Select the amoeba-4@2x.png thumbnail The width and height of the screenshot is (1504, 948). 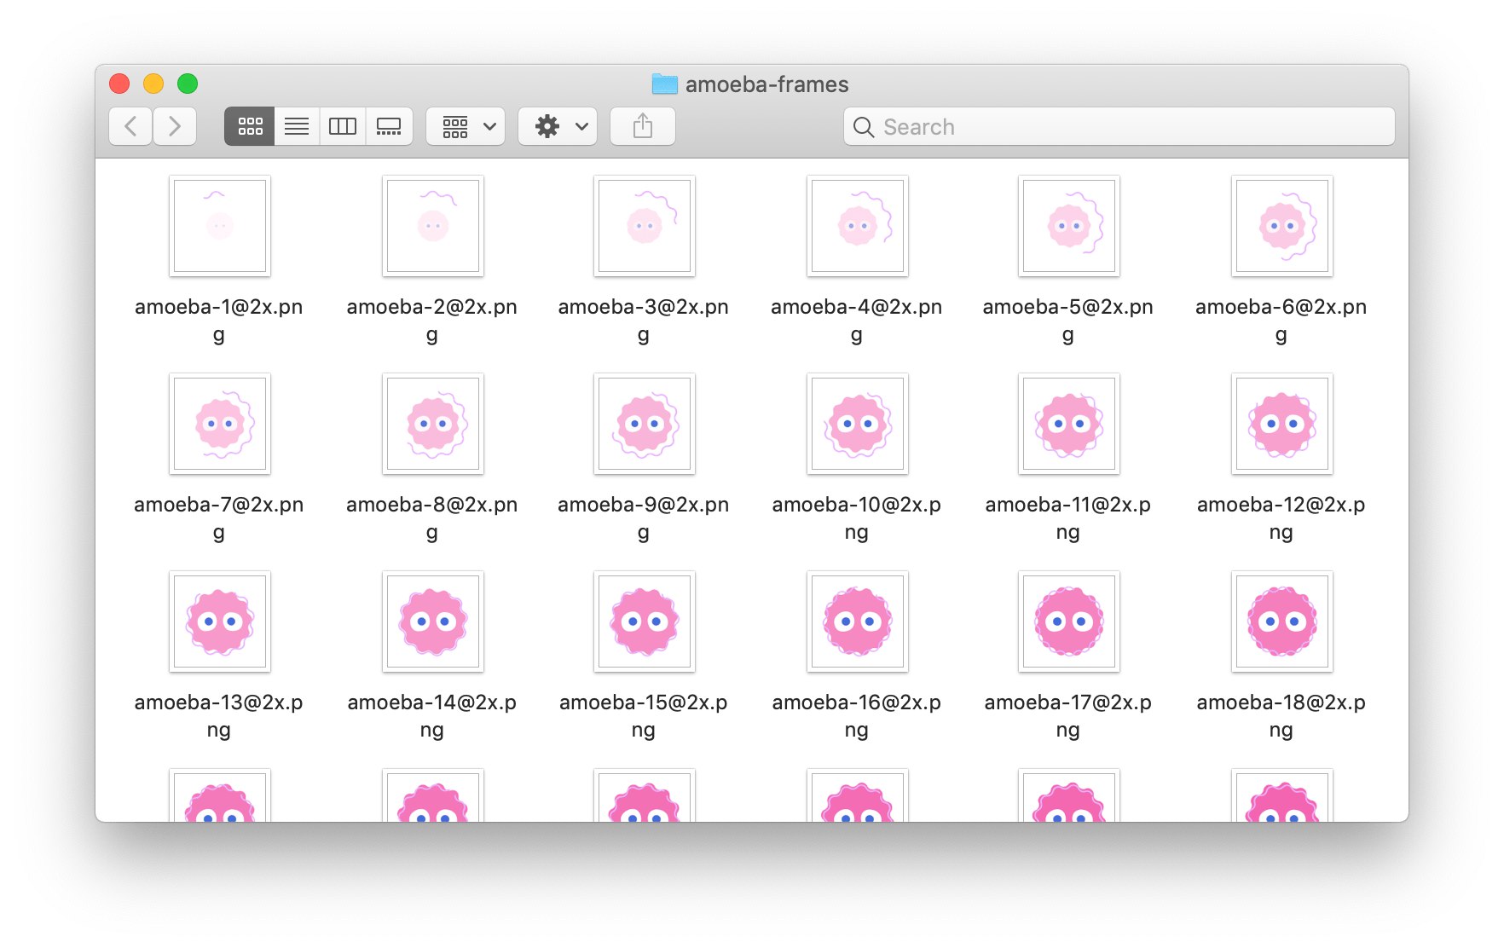[x=858, y=226]
